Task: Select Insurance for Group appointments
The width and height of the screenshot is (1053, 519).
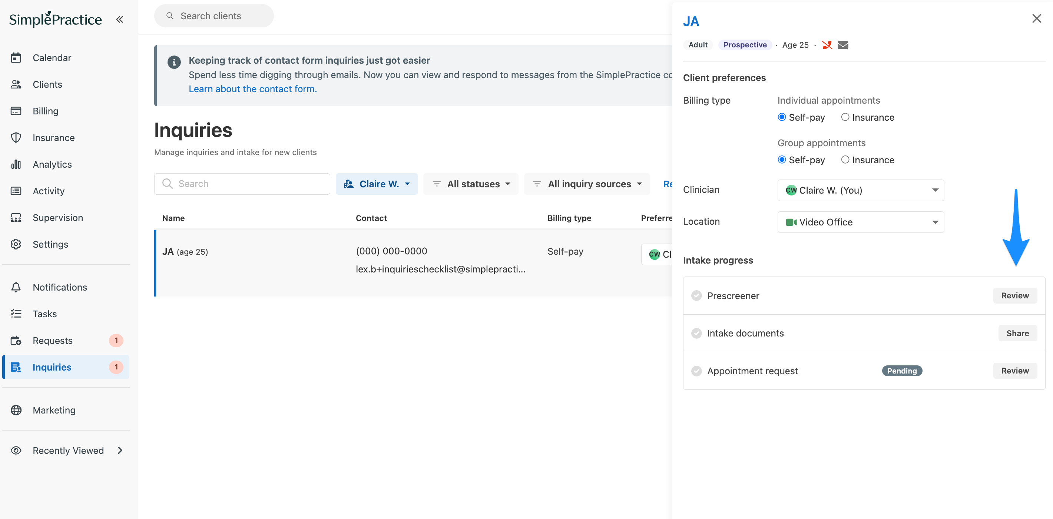Action: 845,160
